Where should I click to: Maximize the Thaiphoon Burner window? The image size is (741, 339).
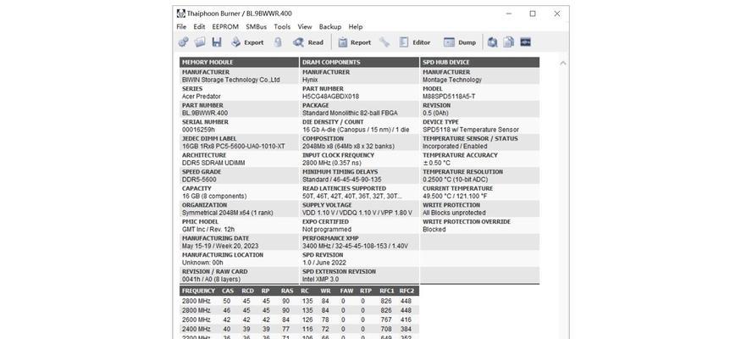pyautogui.click(x=533, y=14)
